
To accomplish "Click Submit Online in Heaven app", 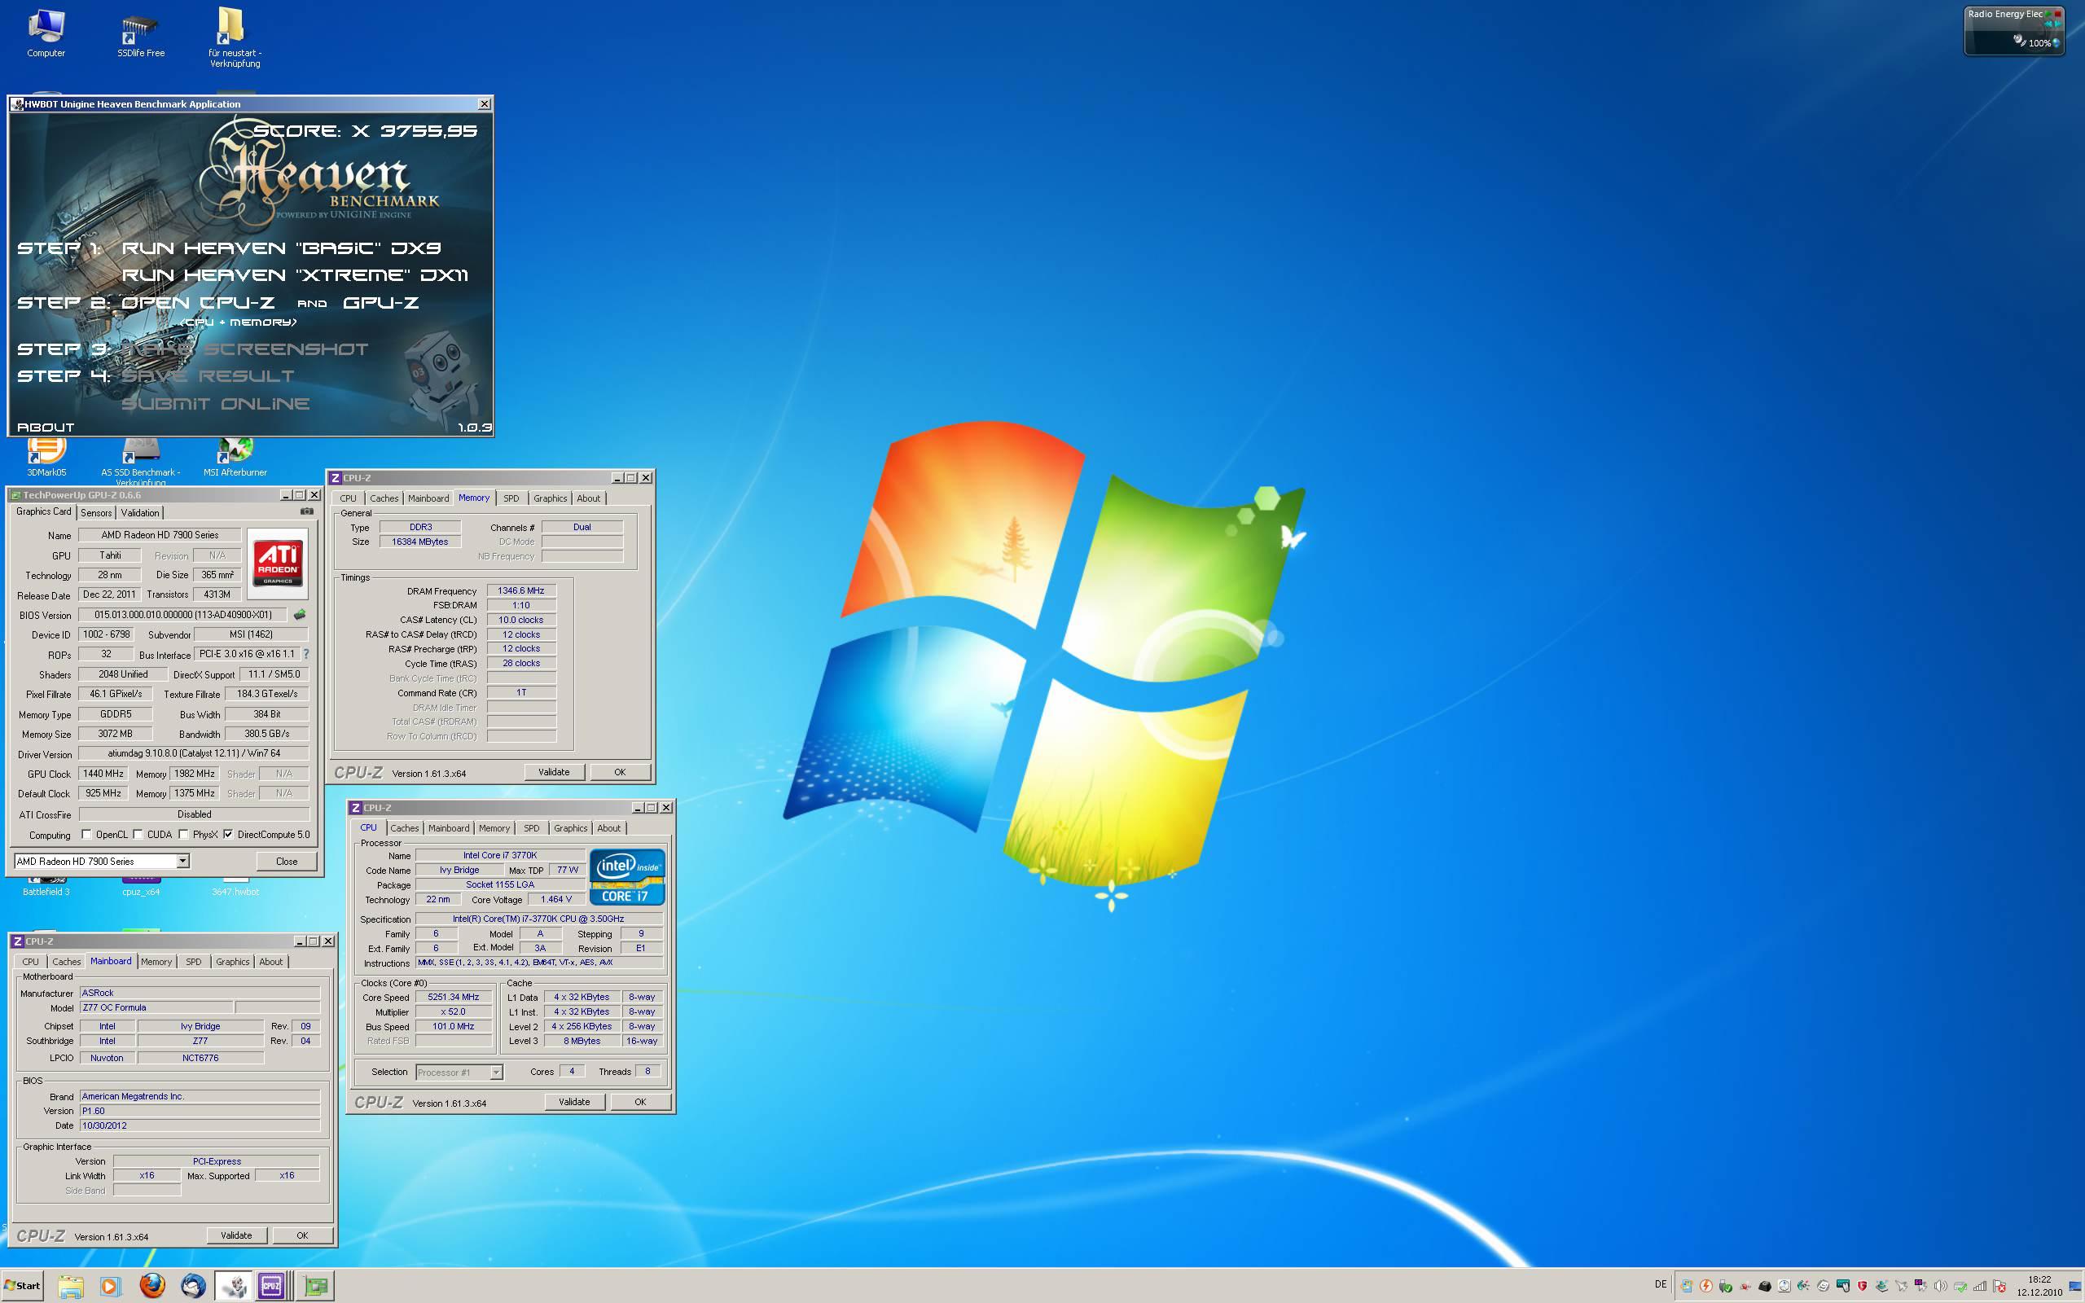I will [215, 403].
